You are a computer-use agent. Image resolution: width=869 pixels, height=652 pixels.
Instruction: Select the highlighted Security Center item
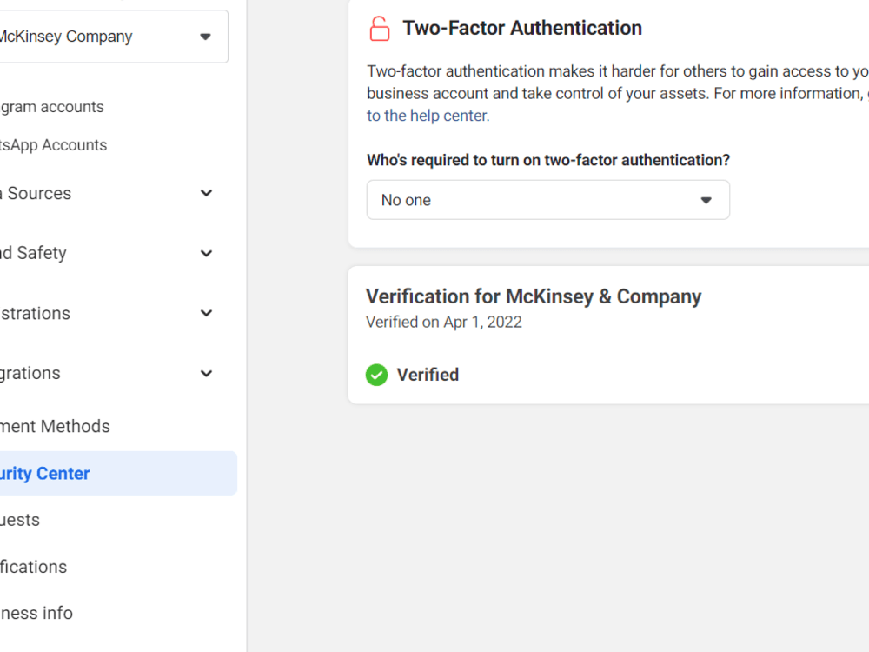tap(117, 473)
